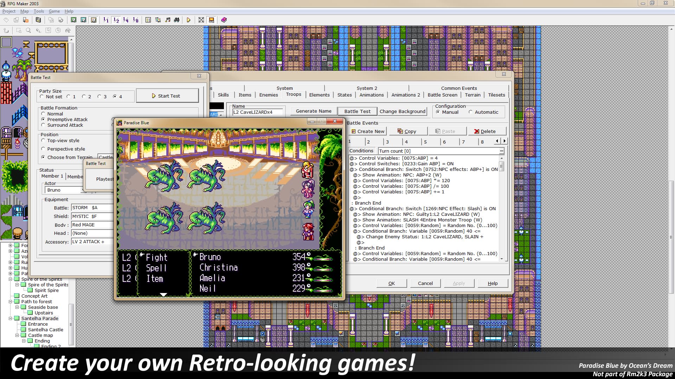Open the Resource Manager icon
The width and height of the screenshot is (675, 379).
[158, 20]
